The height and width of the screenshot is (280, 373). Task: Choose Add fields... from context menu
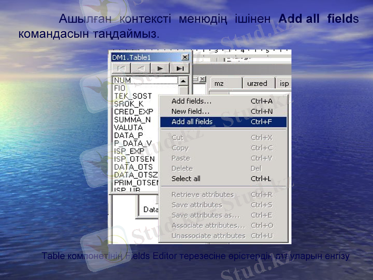pyautogui.click(x=191, y=101)
